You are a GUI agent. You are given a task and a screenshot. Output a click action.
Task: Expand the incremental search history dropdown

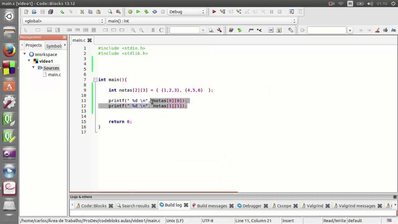click(350, 30)
